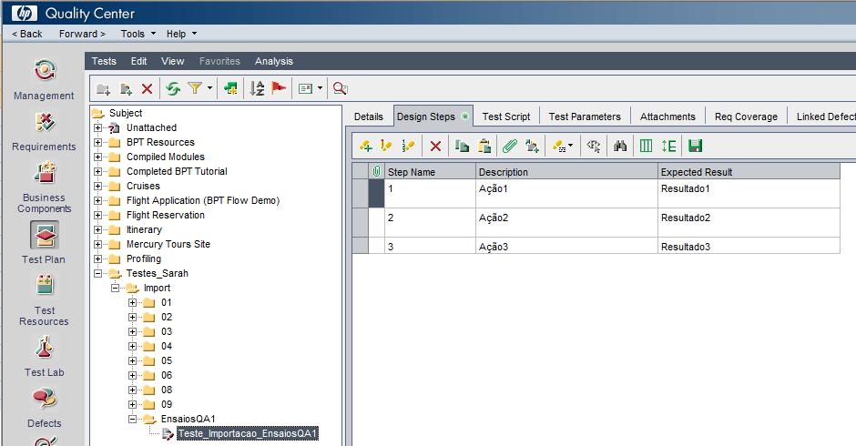The width and height of the screenshot is (856, 446).
Task: Click the mail/send card icon
Action: click(305, 88)
